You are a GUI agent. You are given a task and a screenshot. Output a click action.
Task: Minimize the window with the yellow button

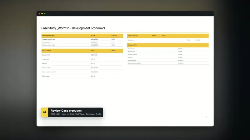click(x=42, y=14)
